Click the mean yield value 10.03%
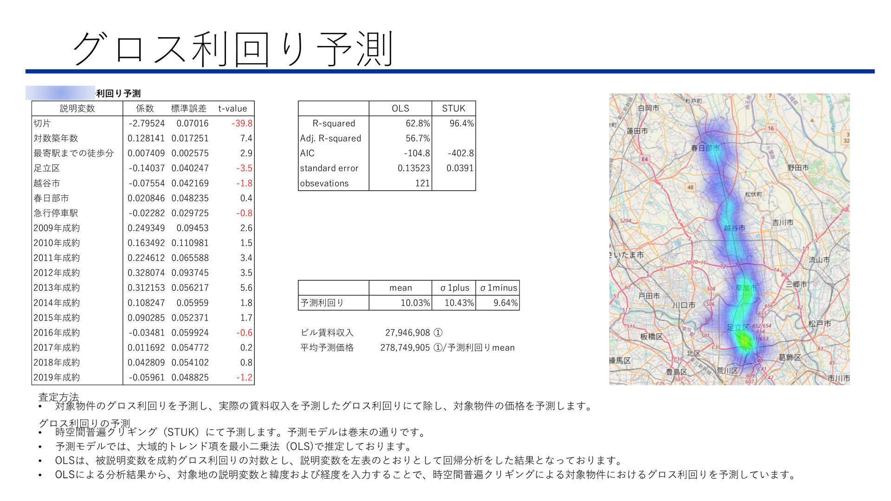This screenshot has height=501, width=891. coord(415,302)
